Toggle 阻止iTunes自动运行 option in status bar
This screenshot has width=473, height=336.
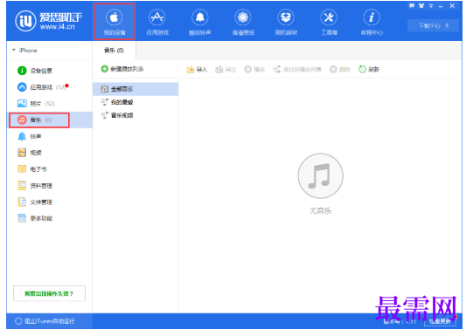(x=45, y=321)
